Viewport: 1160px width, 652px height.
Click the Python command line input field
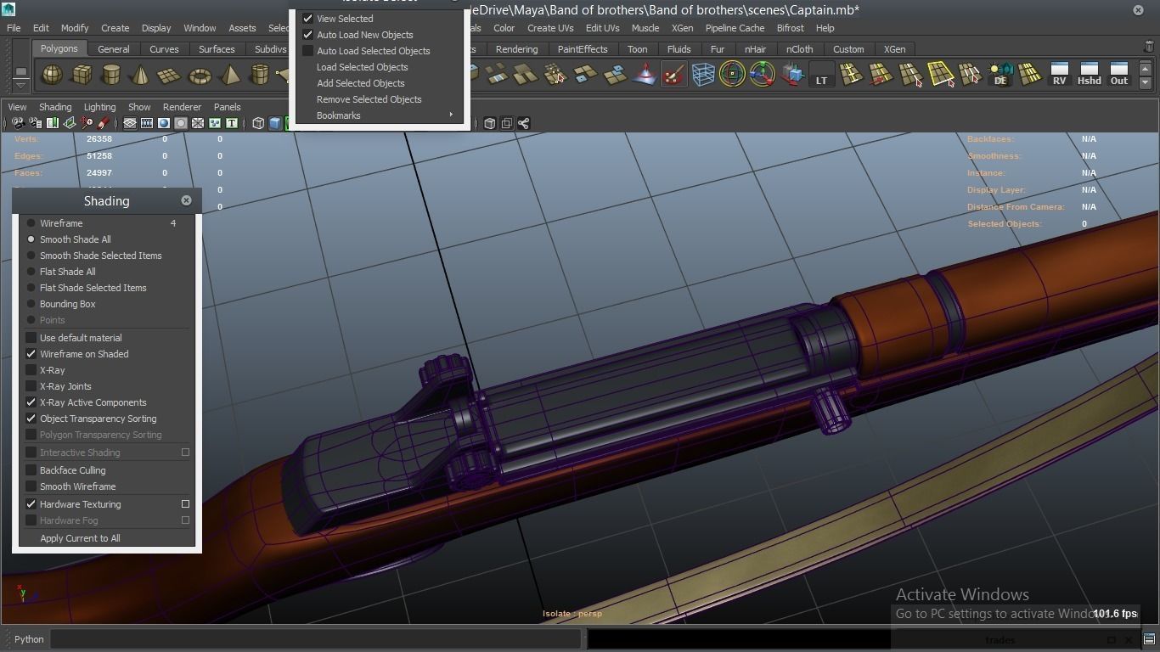316,639
